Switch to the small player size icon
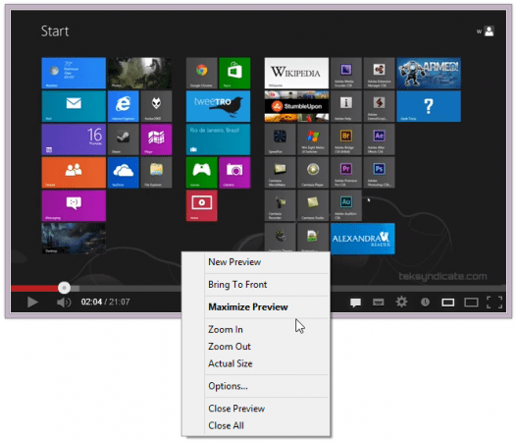The width and height of the screenshot is (517, 442). tap(448, 303)
